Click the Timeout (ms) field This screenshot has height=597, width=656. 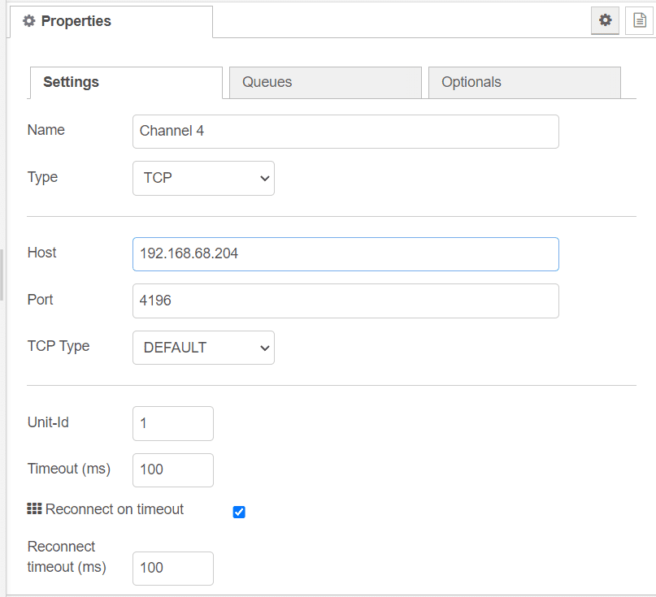point(172,469)
